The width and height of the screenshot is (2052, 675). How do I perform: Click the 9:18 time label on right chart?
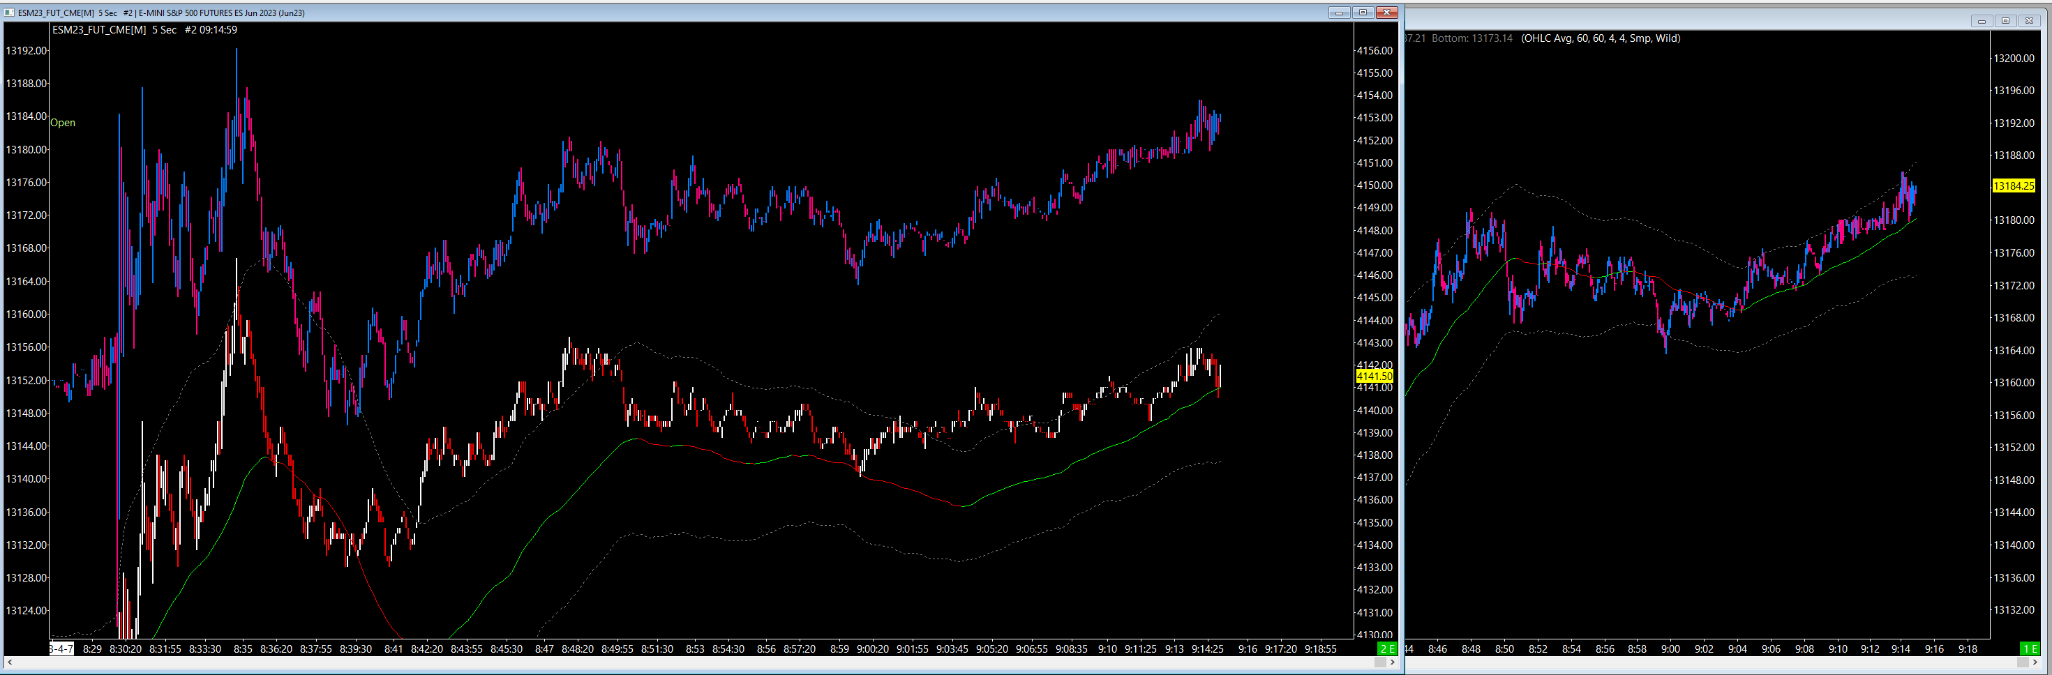pyautogui.click(x=1968, y=649)
